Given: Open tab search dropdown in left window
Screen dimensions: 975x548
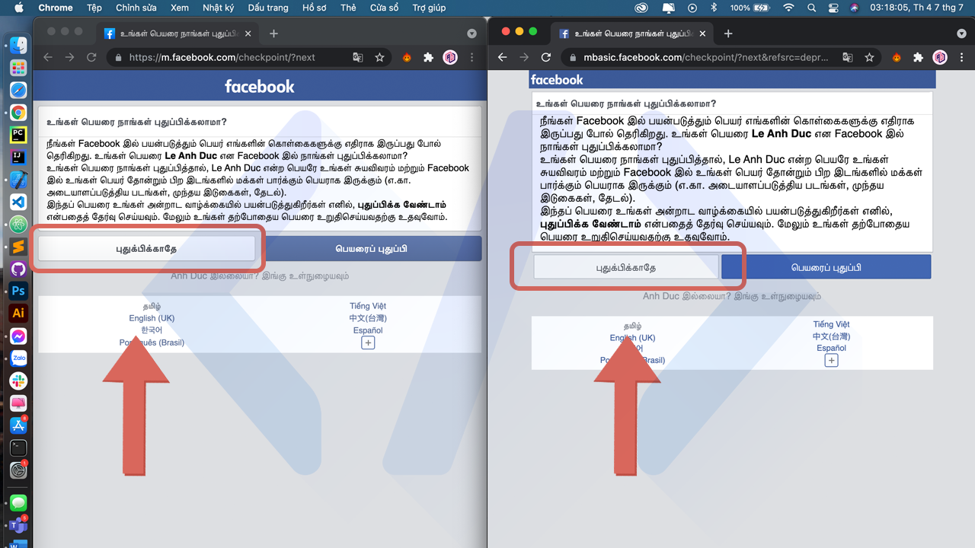Looking at the screenshot, I should tap(472, 34).
